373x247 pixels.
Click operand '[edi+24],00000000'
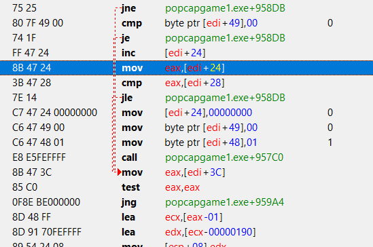pos(209,113)
